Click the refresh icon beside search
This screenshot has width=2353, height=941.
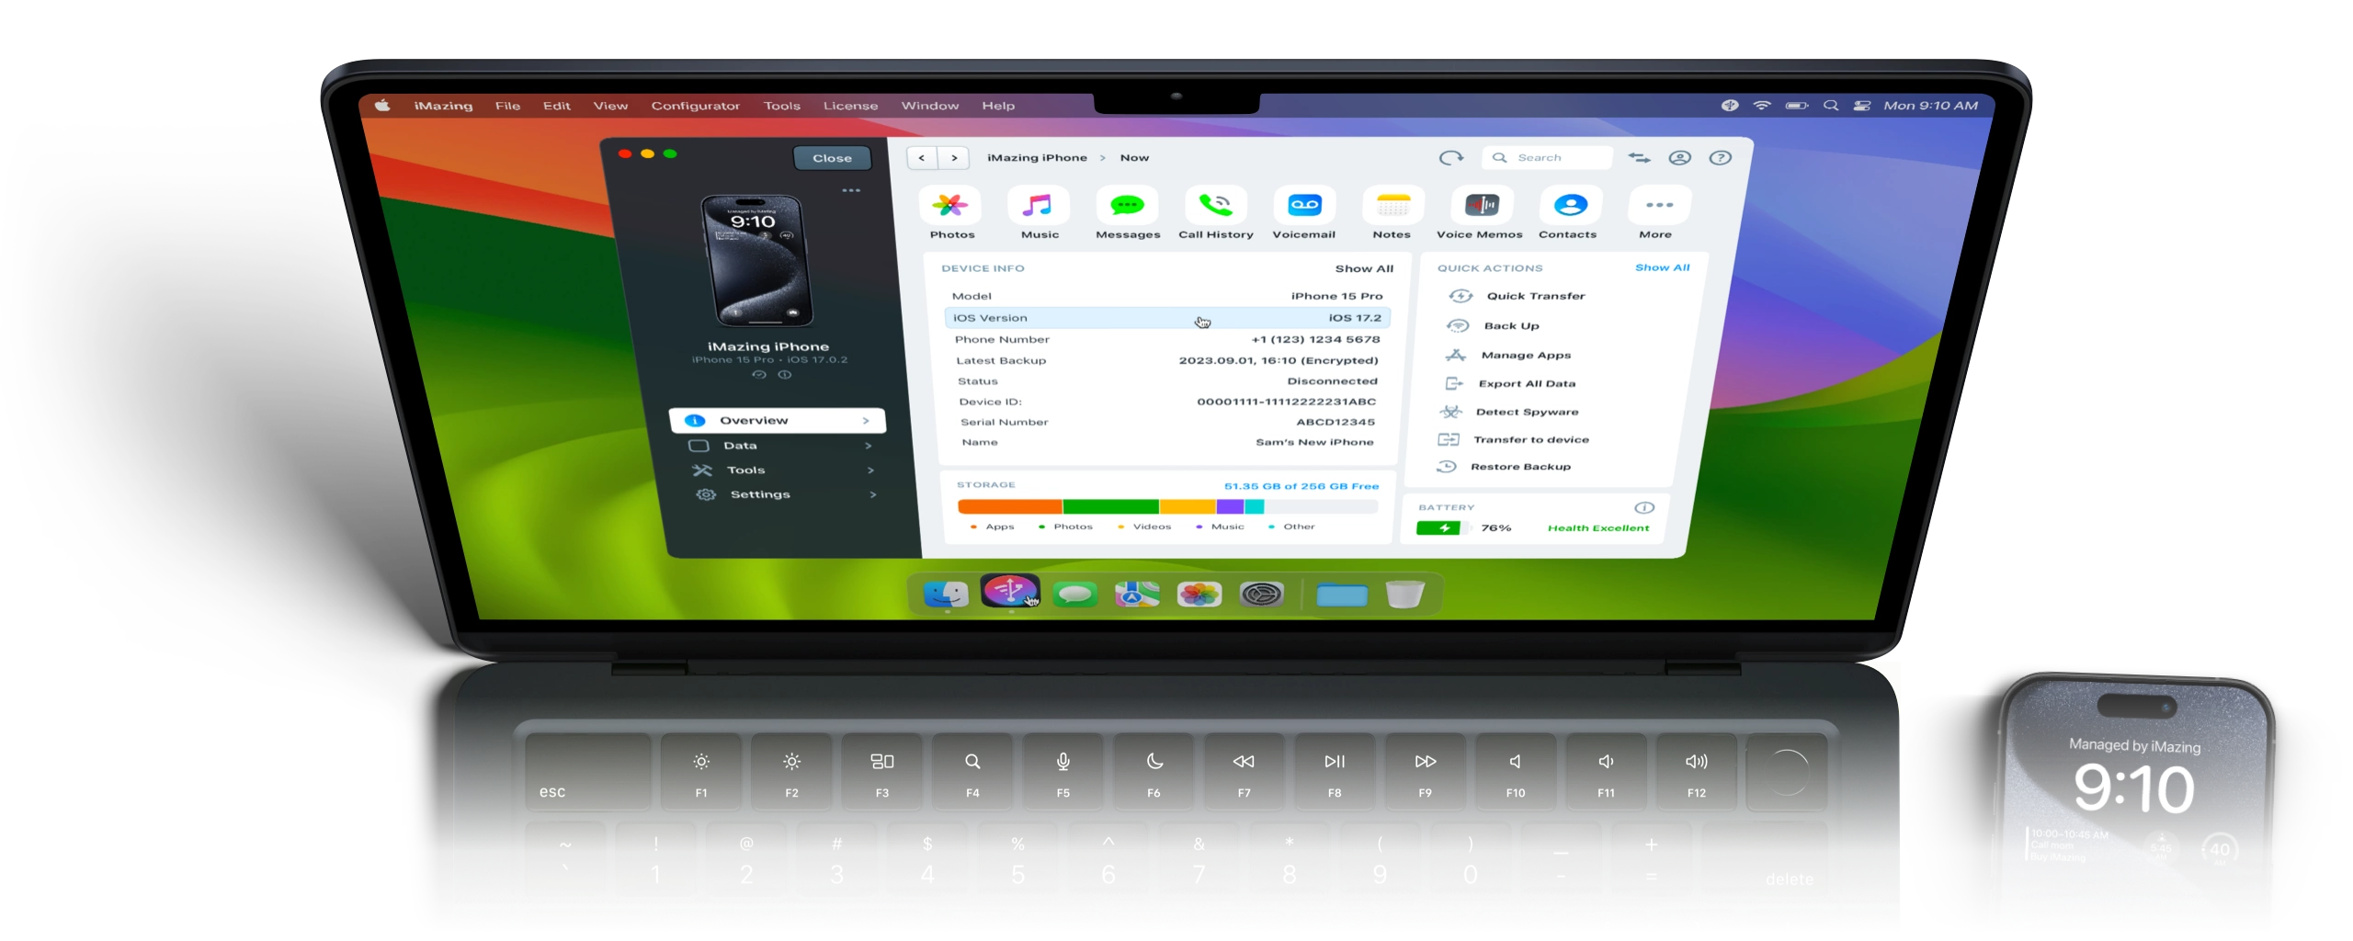(x=1450, y=158)
